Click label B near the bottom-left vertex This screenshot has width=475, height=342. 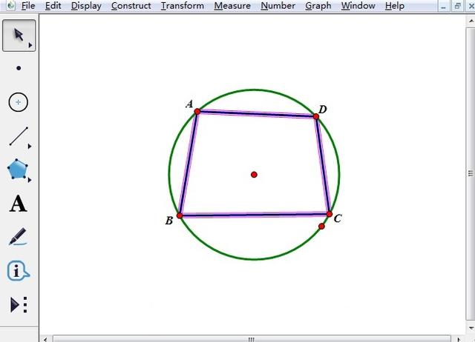pyautogui.click(x=169, y=221)
